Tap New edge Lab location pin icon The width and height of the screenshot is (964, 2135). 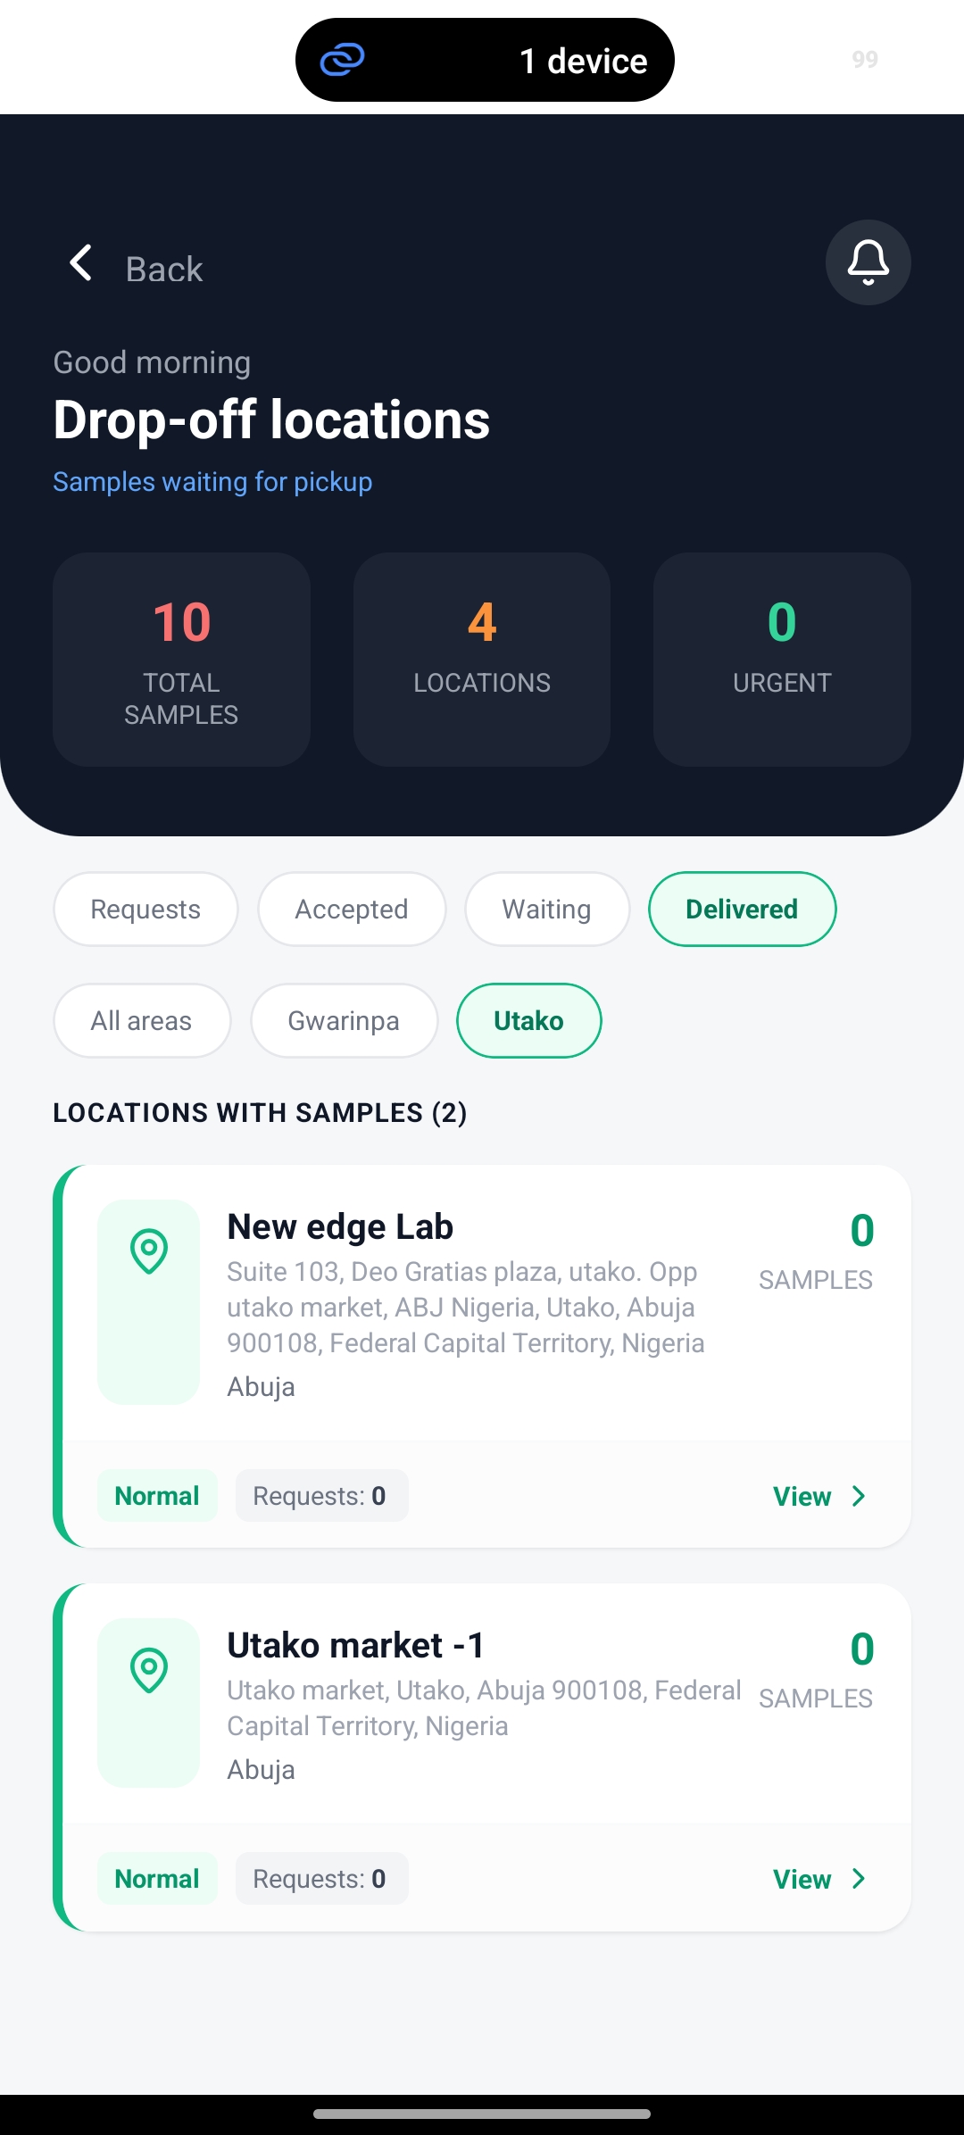click(149, 1251)
